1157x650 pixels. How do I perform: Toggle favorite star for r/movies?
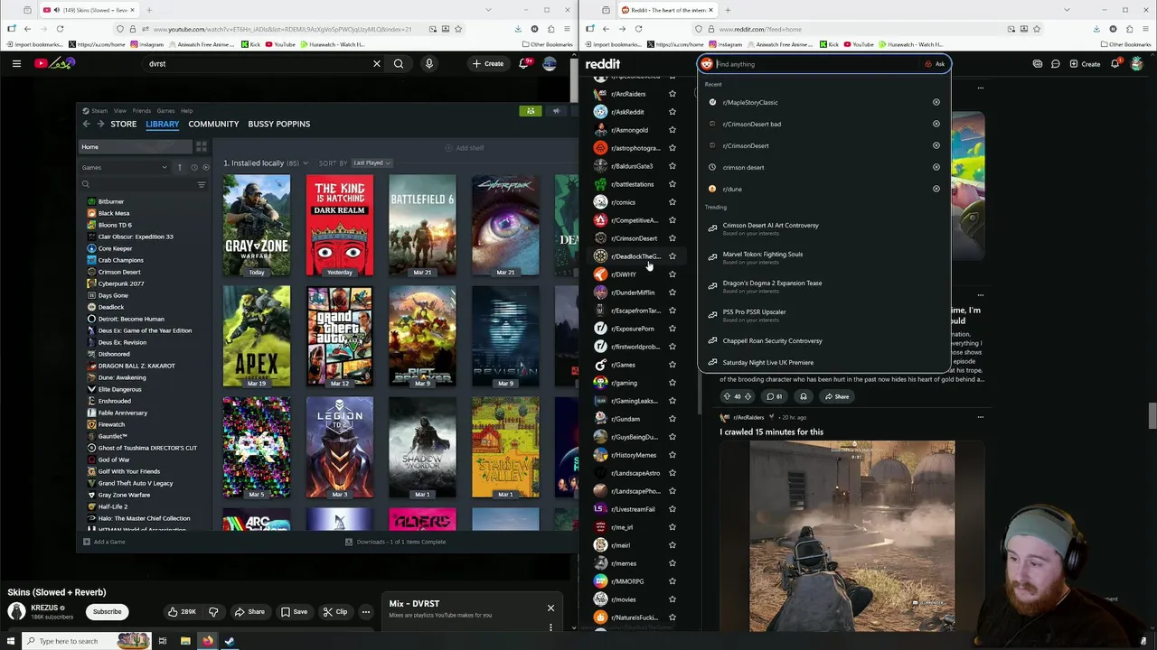pos(673,599)
